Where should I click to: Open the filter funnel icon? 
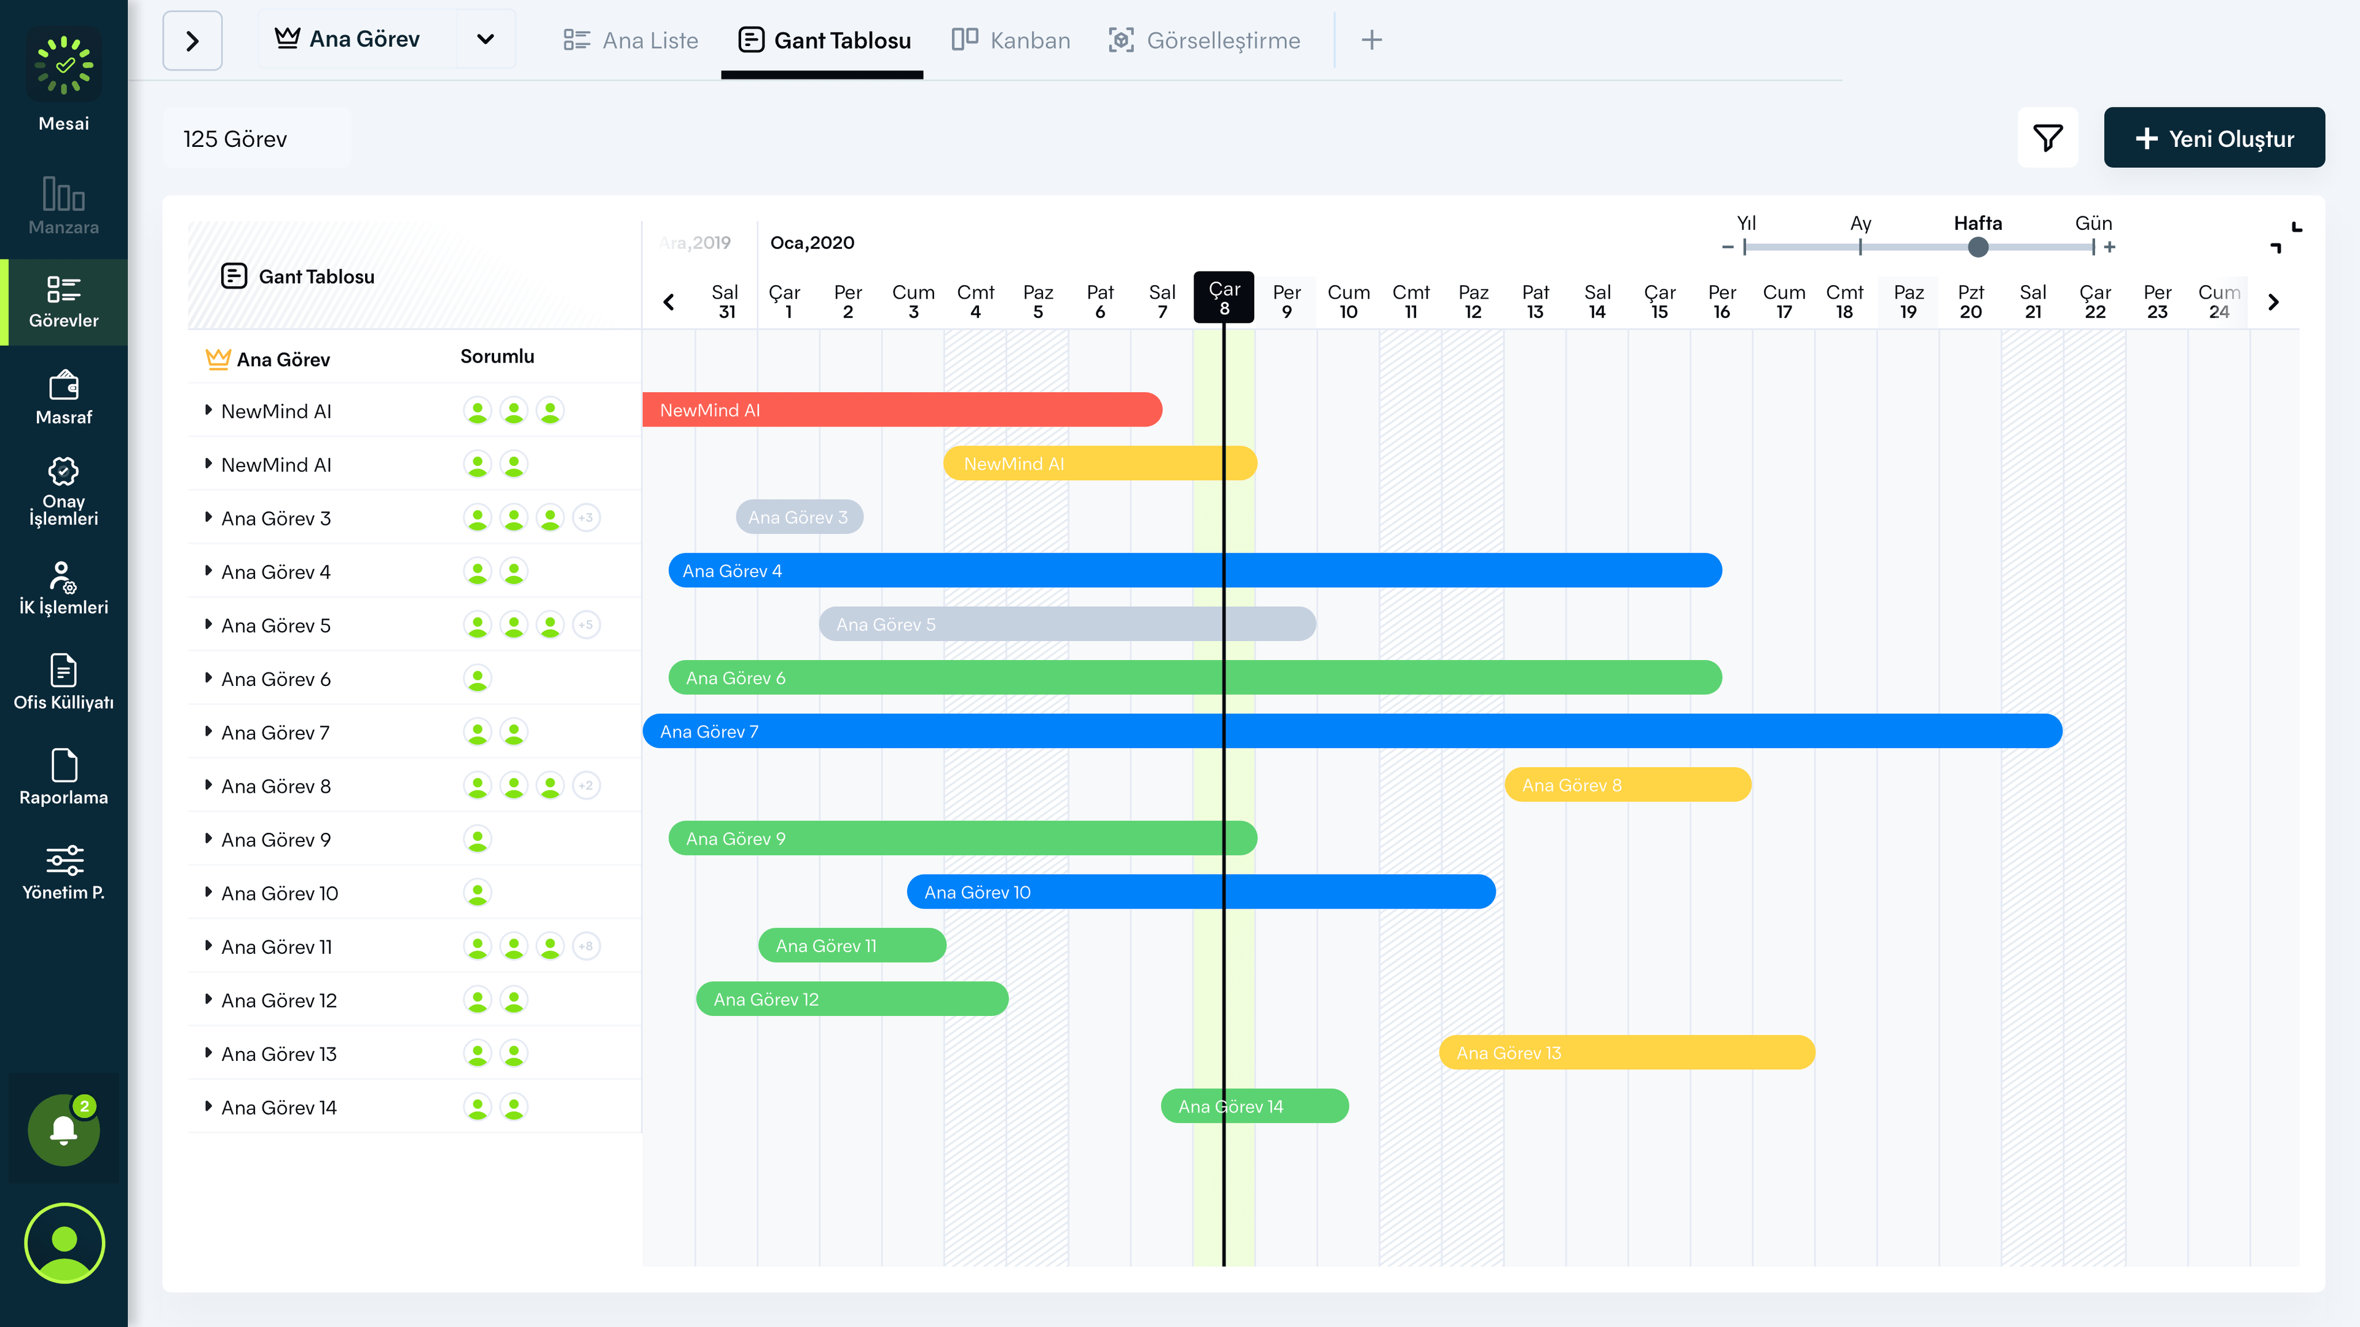point(2047,138)
